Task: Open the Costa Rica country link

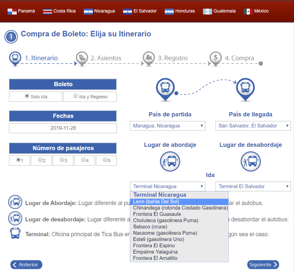Action: (x=59, y=11)
